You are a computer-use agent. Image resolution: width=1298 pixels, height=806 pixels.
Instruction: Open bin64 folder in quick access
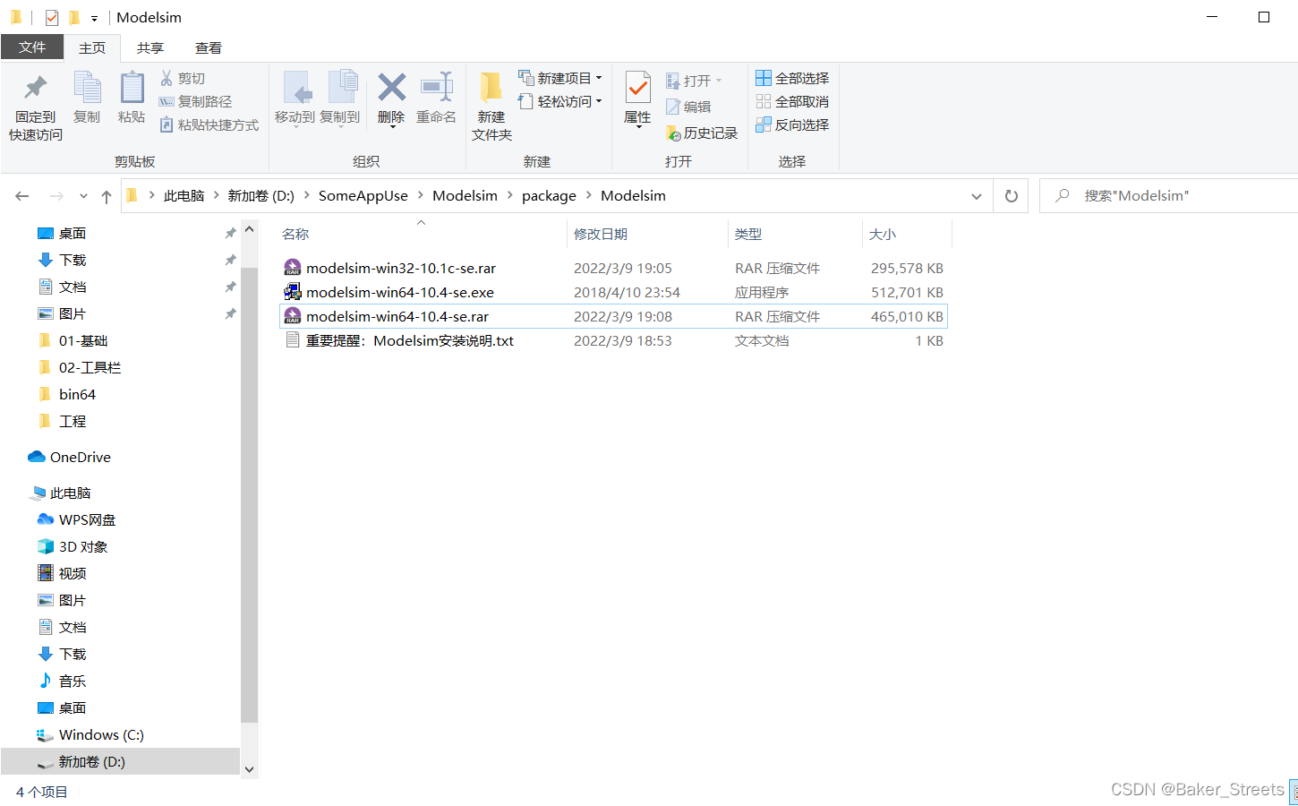pos(67,394)
